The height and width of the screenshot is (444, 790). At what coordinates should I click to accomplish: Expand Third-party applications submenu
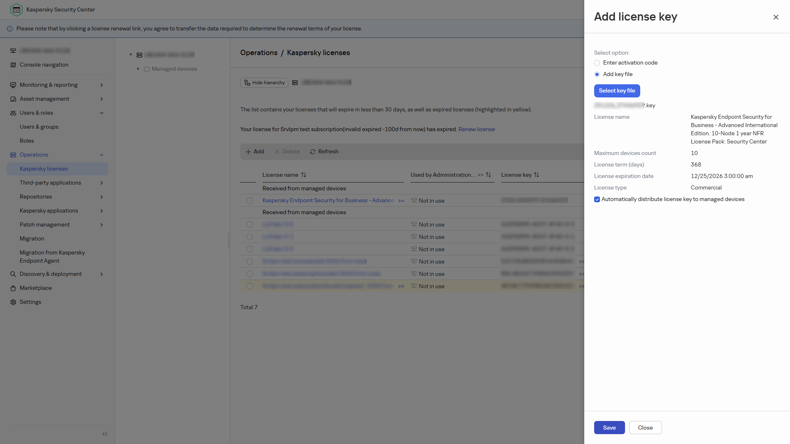point(102,183)
